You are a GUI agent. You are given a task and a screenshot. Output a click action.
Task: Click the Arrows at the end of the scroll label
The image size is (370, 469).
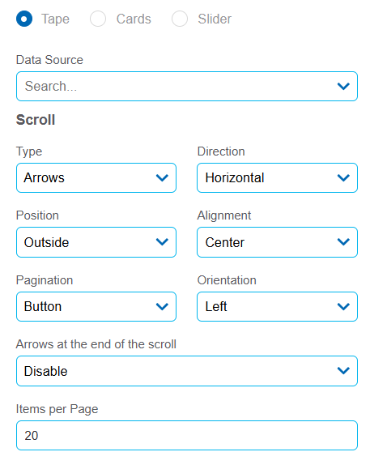pyautogui.click(x=96, y=344)
